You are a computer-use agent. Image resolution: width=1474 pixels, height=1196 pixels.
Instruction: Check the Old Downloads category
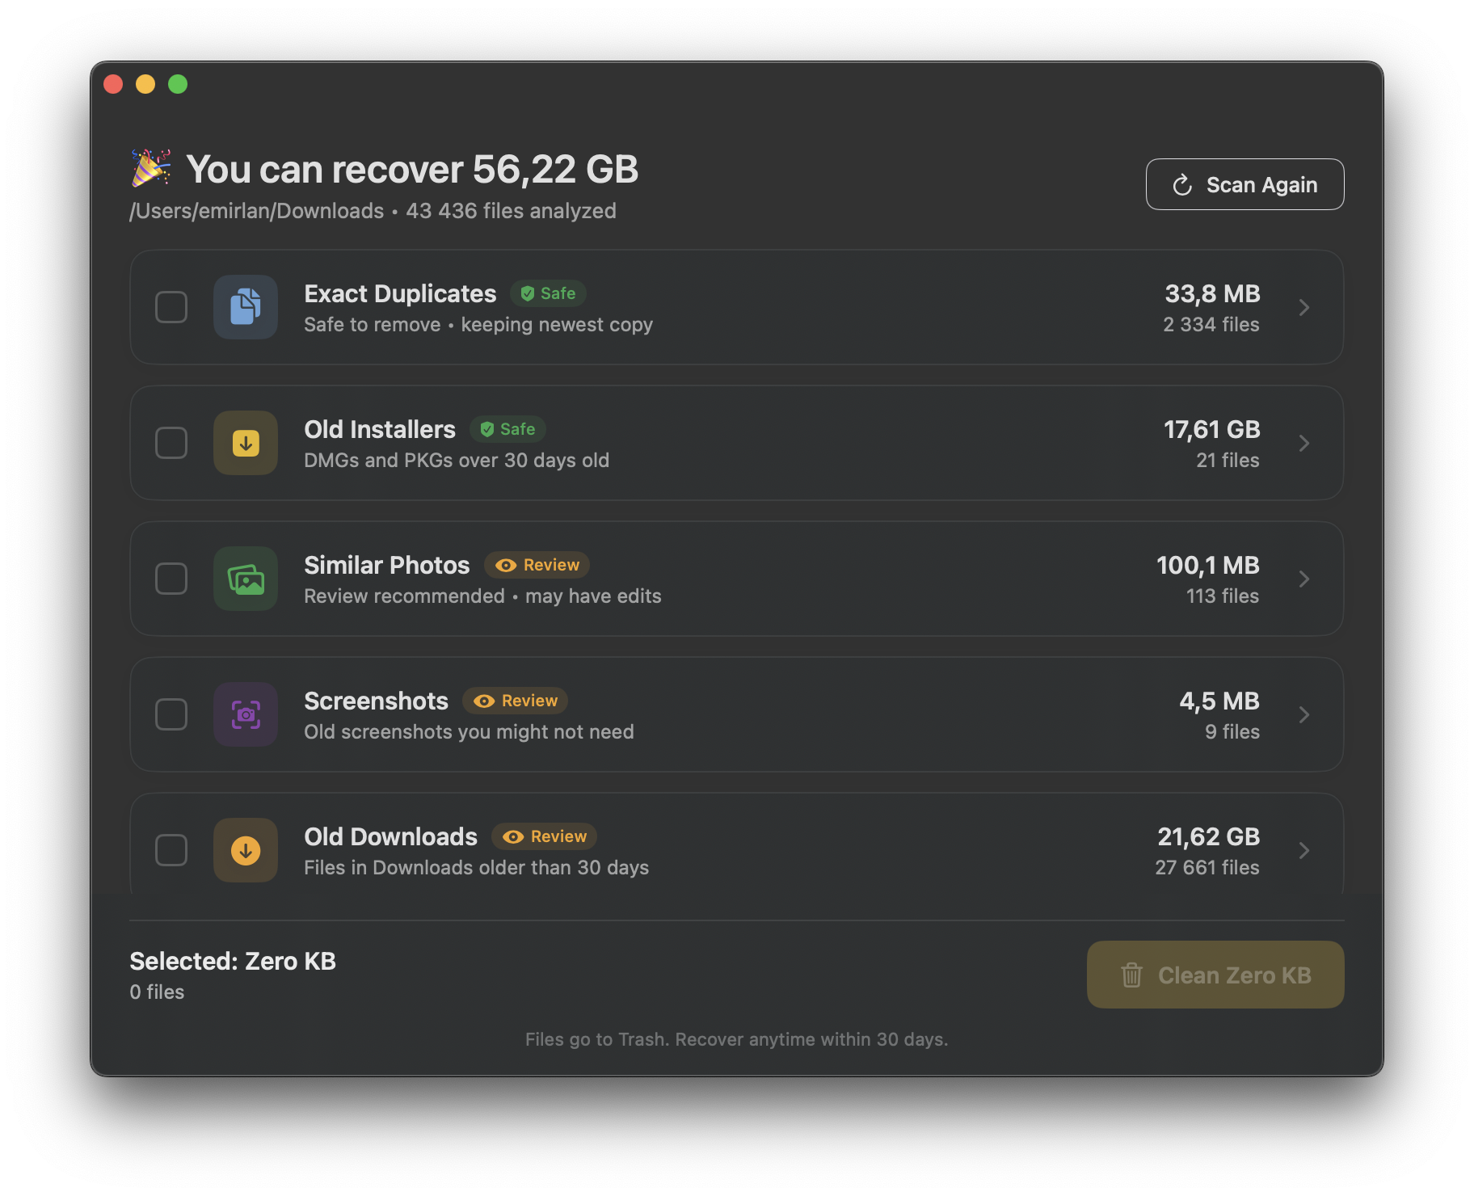pyautogui.click(x=171, y=850)
